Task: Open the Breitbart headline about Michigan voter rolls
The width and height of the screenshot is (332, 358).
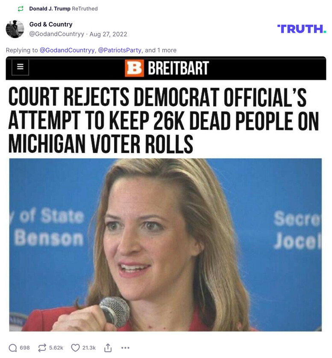Action: coord(163,120)
